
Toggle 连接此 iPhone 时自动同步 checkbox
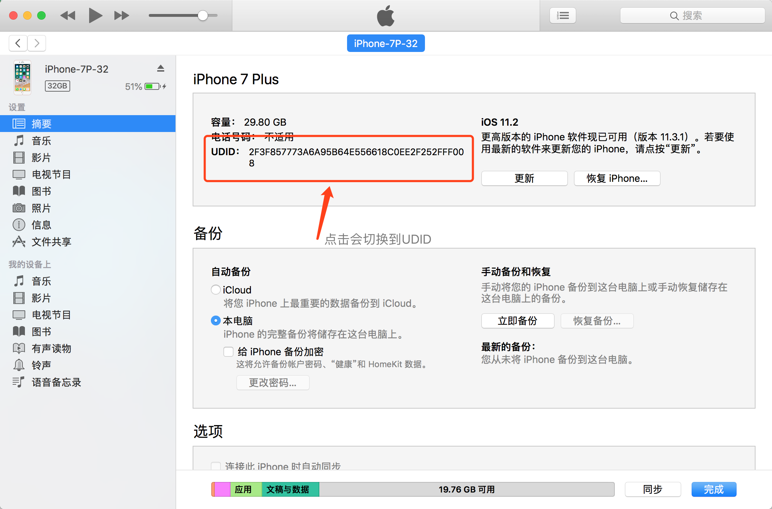click(216, 466)
